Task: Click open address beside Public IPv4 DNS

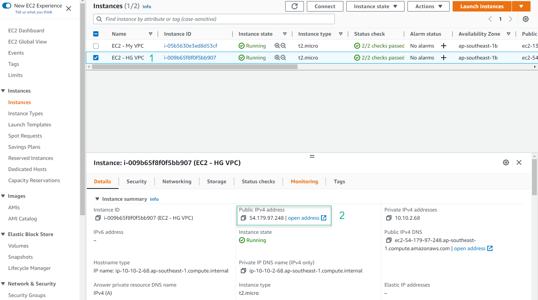Action: point(473,248)
